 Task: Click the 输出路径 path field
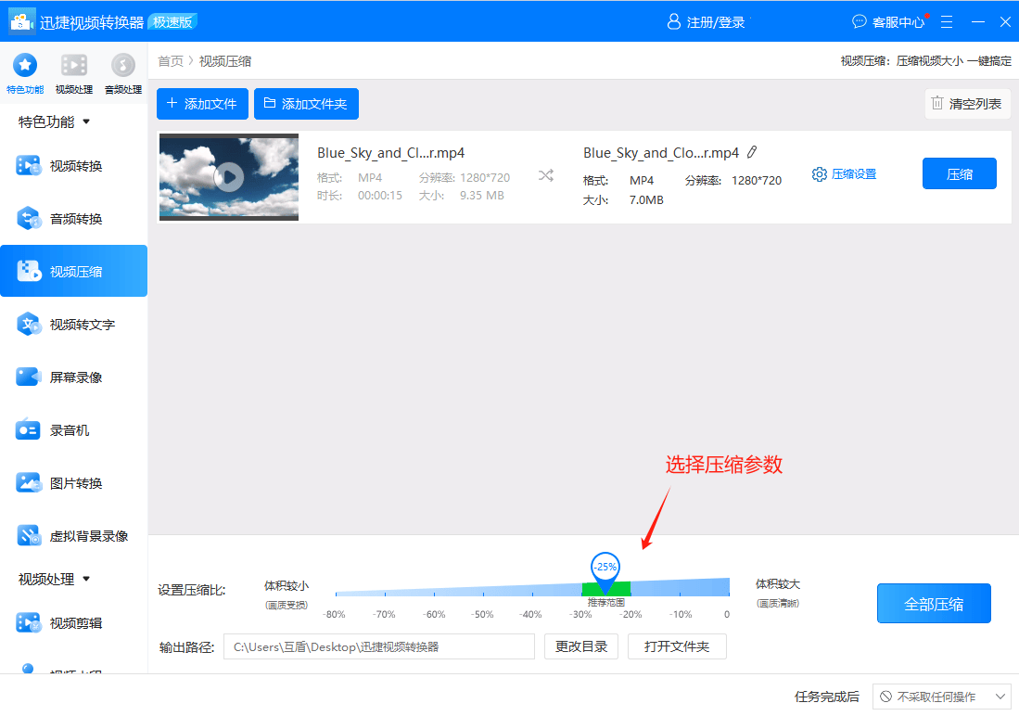[379, 646]
